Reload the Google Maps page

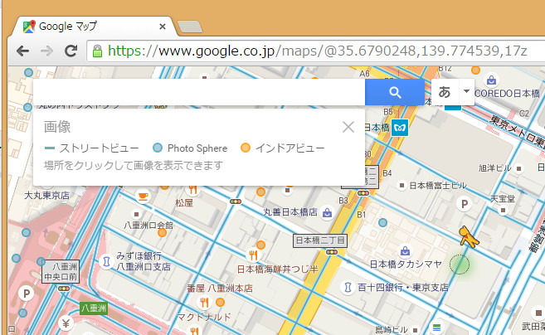point(71,51)
